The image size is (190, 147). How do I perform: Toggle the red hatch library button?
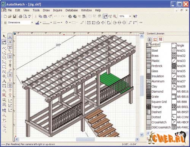click(161, 39)
